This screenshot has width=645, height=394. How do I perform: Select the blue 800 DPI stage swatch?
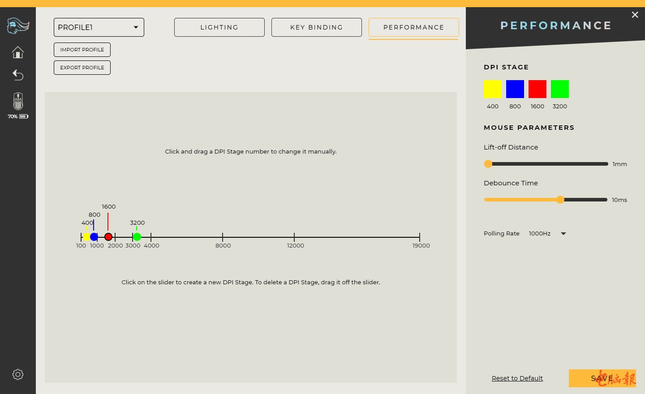click(x=515, y=89)
